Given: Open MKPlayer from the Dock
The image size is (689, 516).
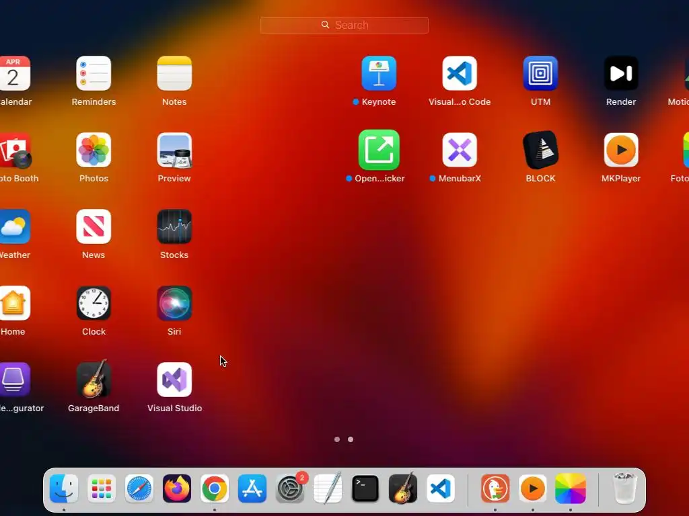Looking at the screenshot, I should click(x=533, y=488).
